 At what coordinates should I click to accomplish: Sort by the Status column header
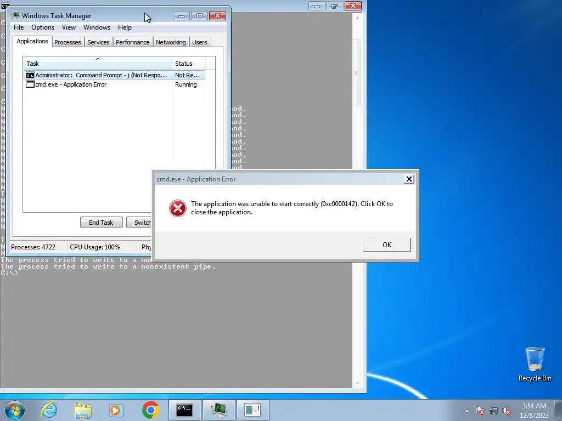coord(189,64)
